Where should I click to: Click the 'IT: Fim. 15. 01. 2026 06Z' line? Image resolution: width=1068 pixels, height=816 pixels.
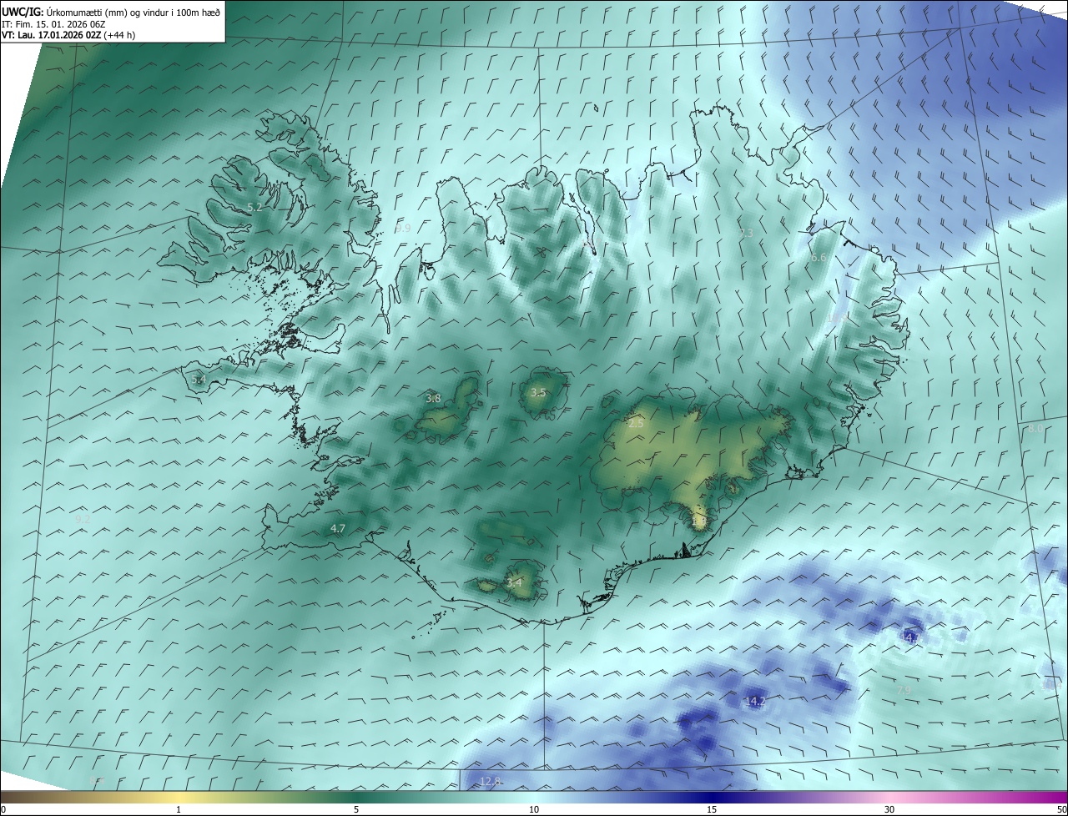[53, 23]
